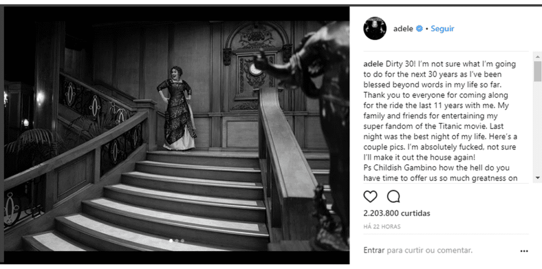Screen dimensions: 542x269
Task: Select the second carousel dot indicator
Action: (177, 240)
